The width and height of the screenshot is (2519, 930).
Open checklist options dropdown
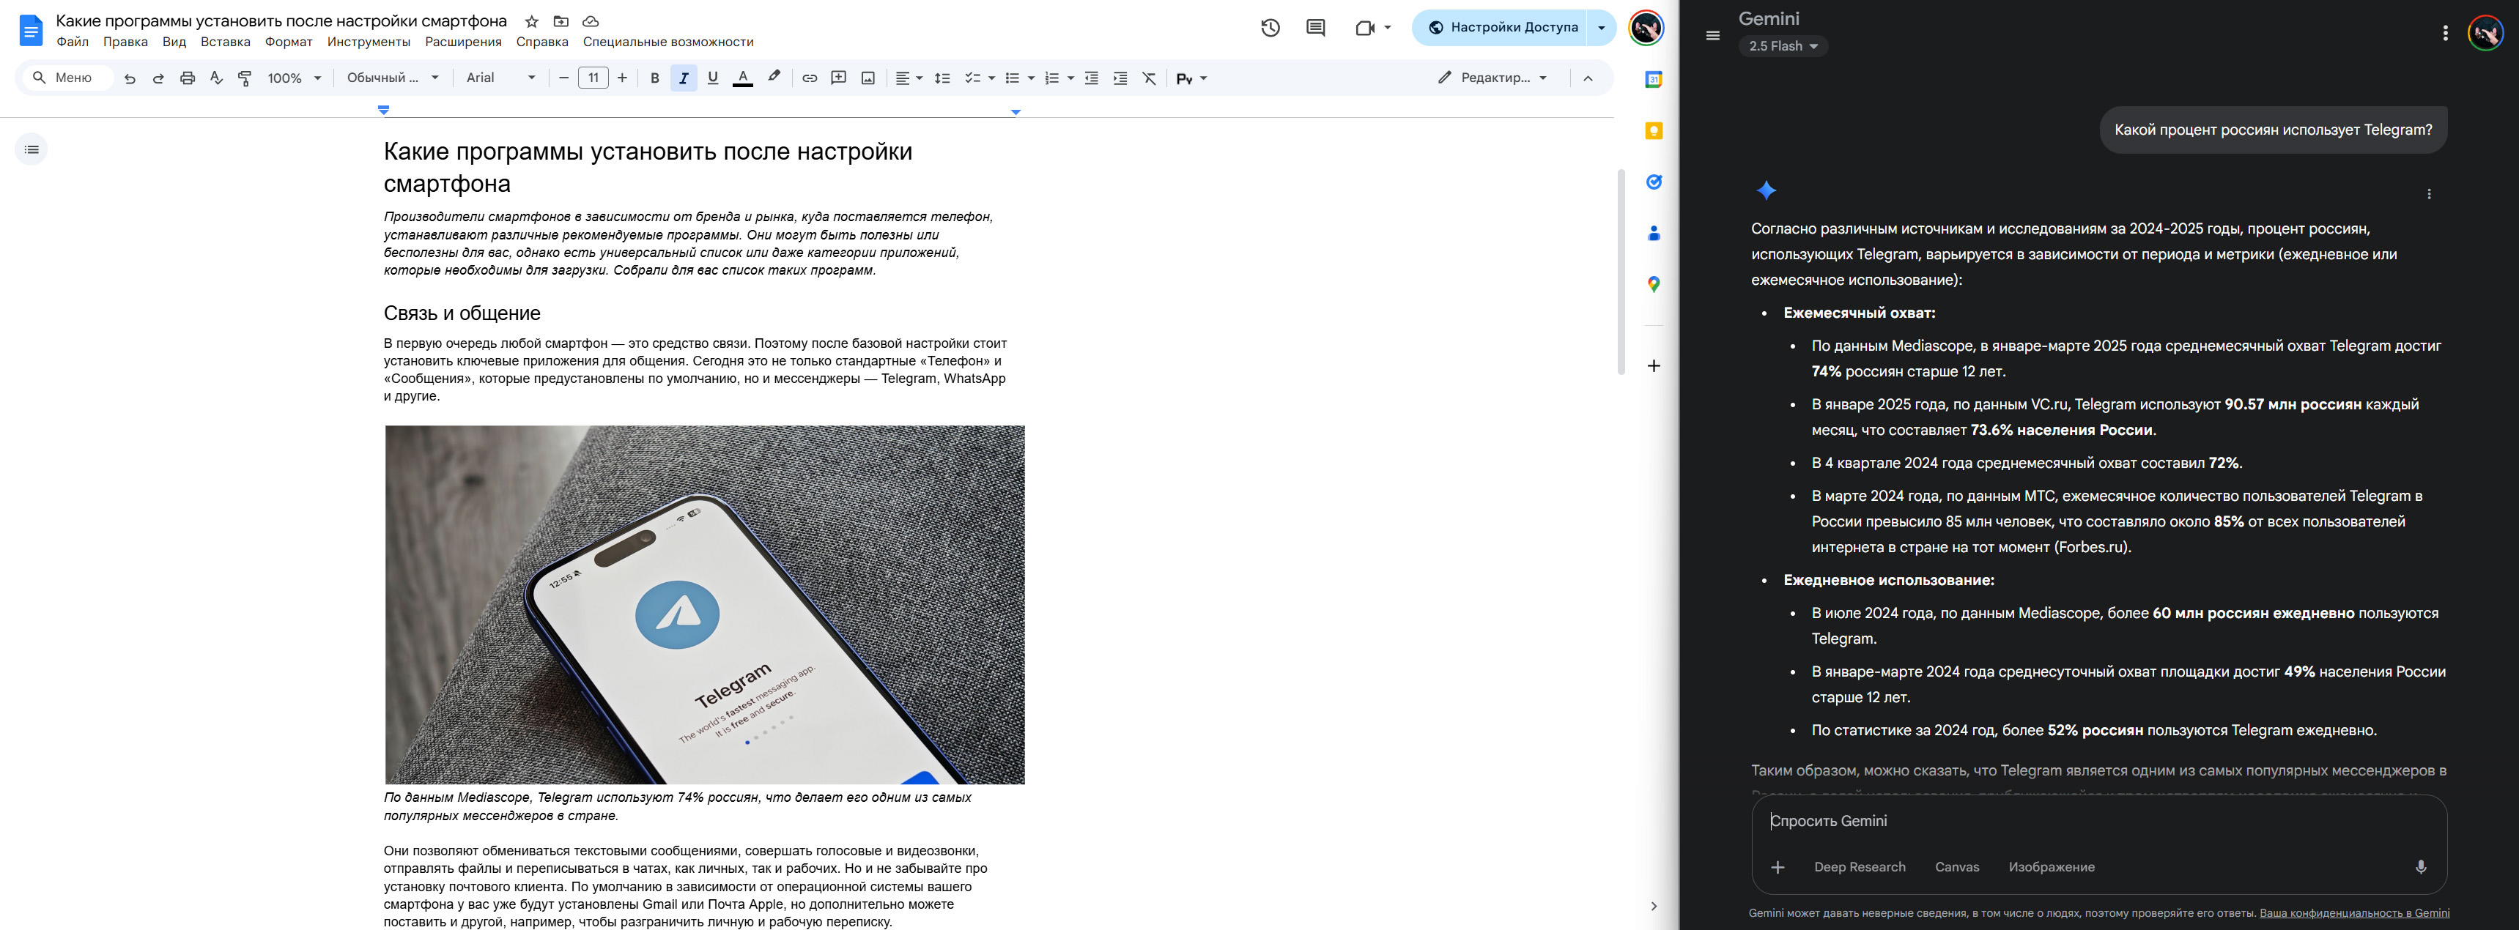pos(979,78)
